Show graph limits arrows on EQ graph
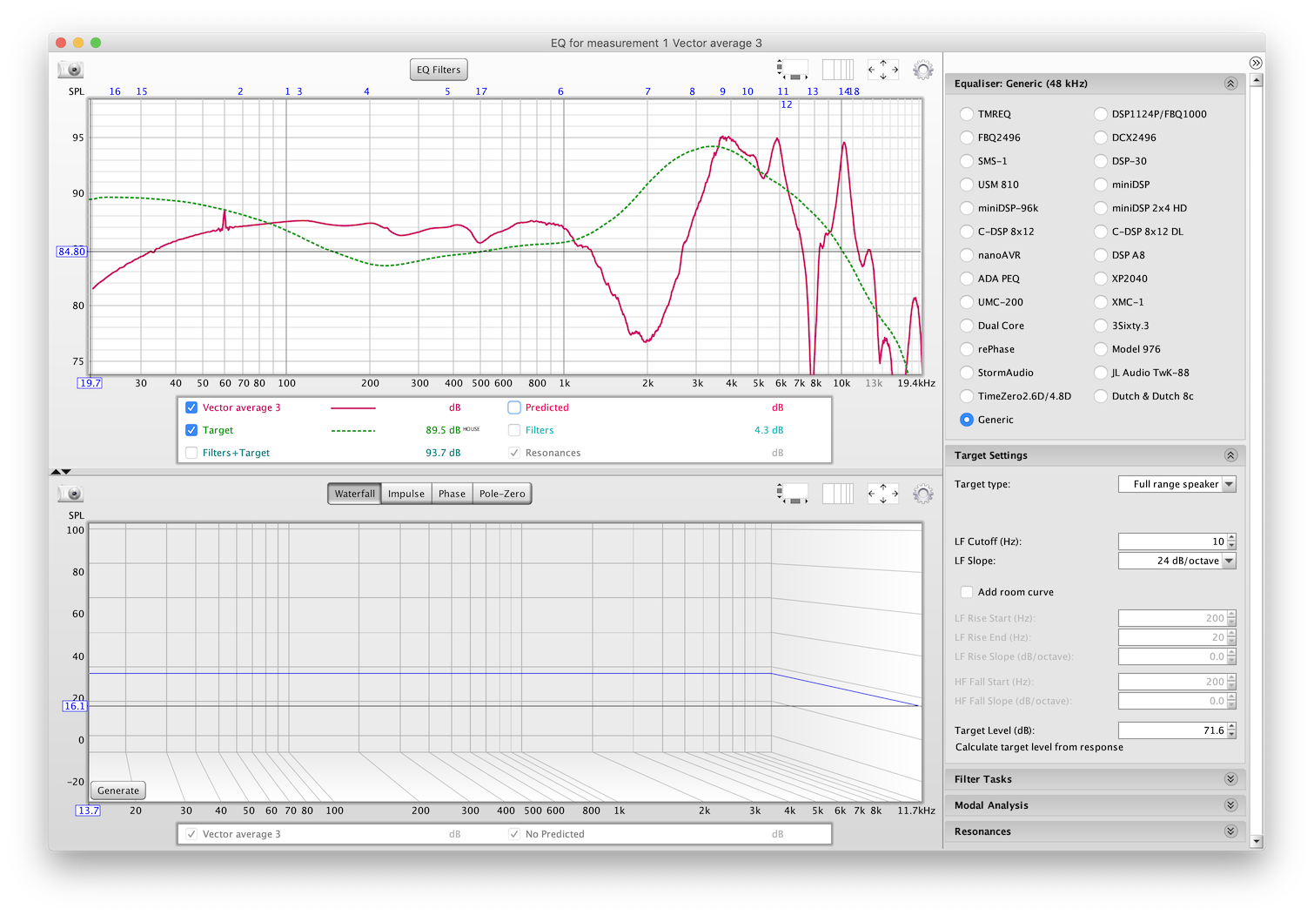This screenshot has height=915, width=1314. (x=882, y=70)
